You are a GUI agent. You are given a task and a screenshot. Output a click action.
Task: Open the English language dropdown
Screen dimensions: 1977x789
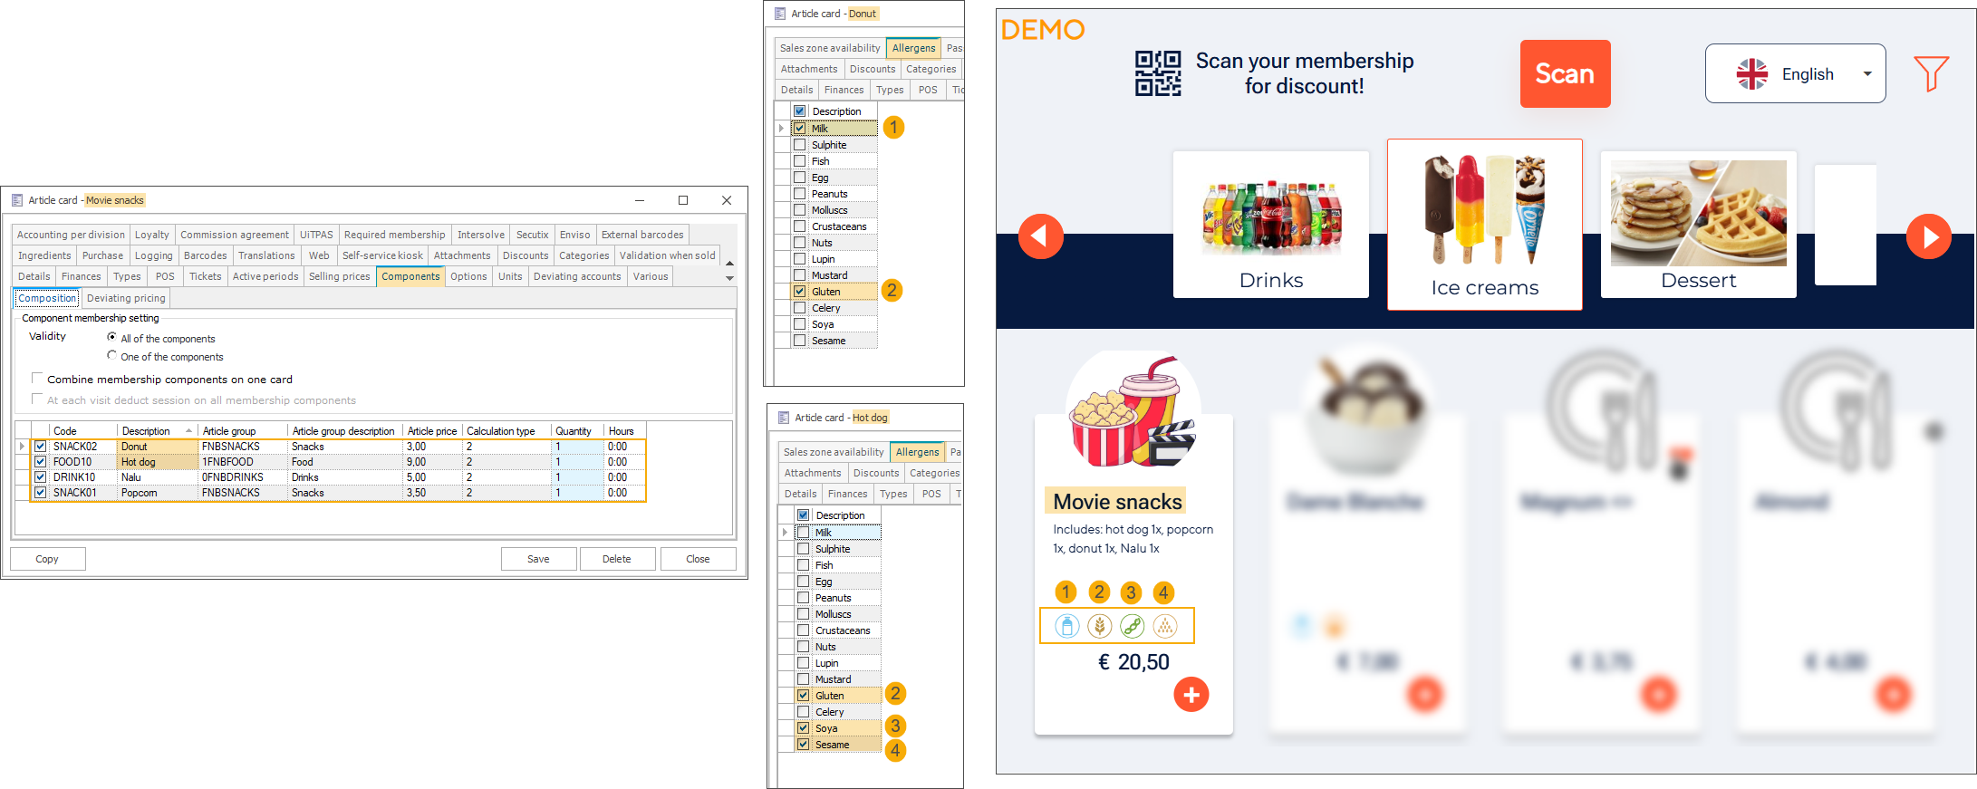pyautogui.click(x=1794, y=73)
